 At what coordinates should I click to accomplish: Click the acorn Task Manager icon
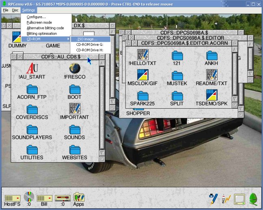click(253, 199)
